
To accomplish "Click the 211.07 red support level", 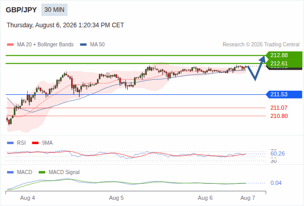I will tap(279, 108).
